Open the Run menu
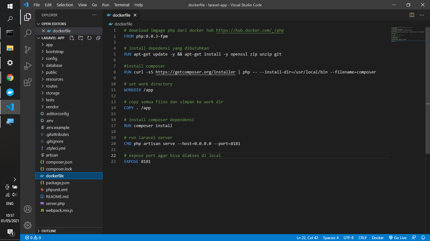The height and width of the screenshot is (241, 430). 106,5
